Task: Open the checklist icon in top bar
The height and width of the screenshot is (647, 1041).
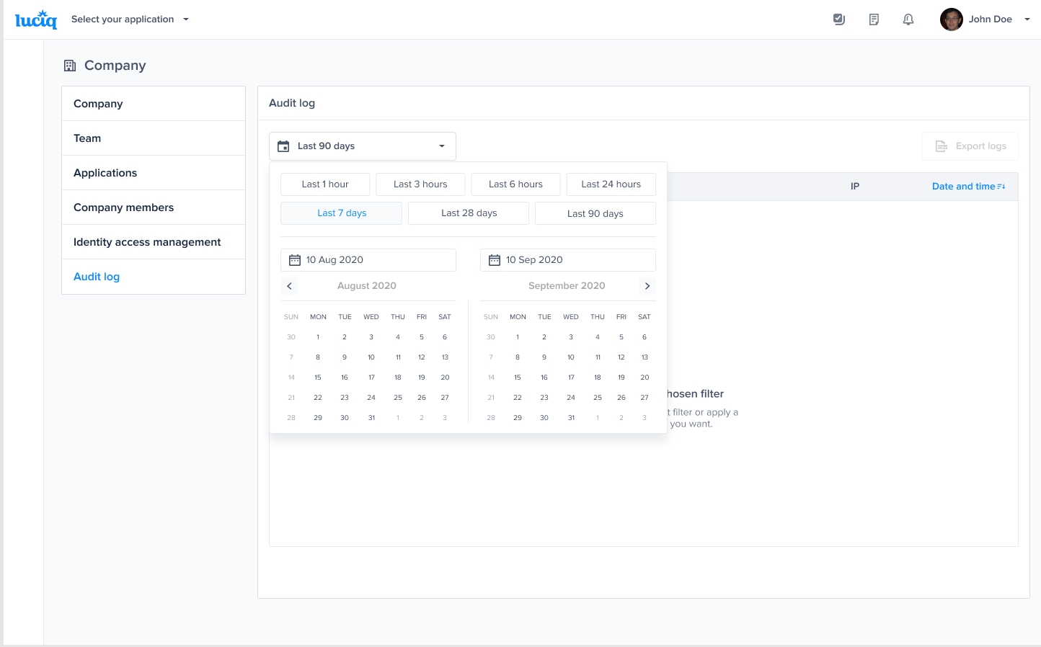Action: coord(838,19)
